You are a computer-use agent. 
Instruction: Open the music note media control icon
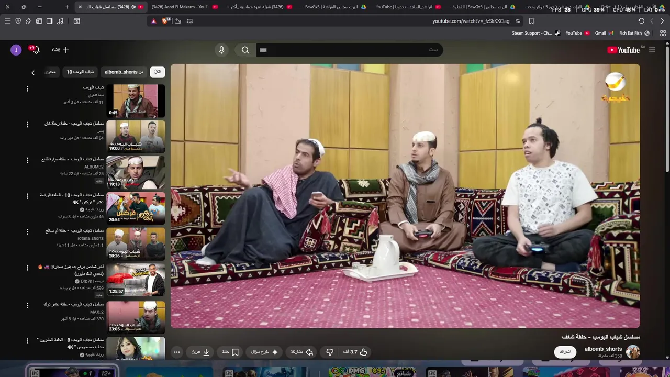click(x=60, y=21)
